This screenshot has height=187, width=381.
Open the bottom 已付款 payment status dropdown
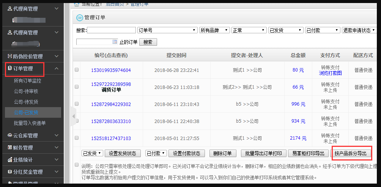click(156, 153)
